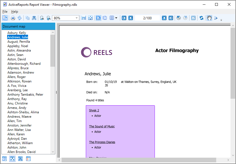Open The Sound of Music link
Viewport: 236px width, 164px height.
102,127
